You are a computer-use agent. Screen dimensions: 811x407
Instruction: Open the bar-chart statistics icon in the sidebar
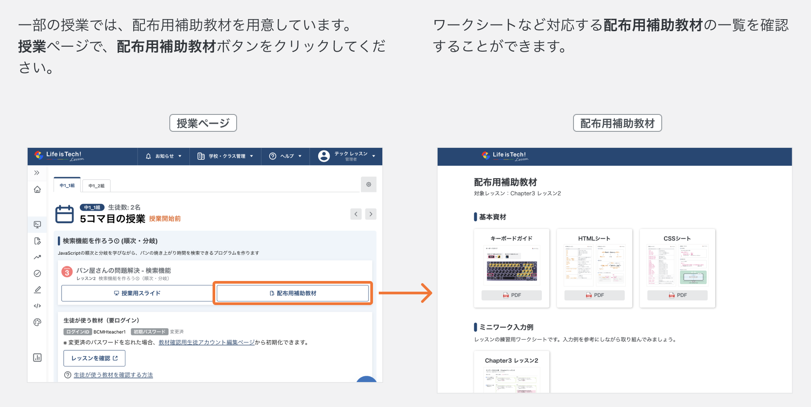(37, 357)
